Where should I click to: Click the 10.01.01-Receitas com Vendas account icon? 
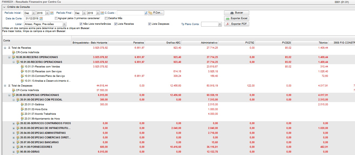(x=22, y=67)
